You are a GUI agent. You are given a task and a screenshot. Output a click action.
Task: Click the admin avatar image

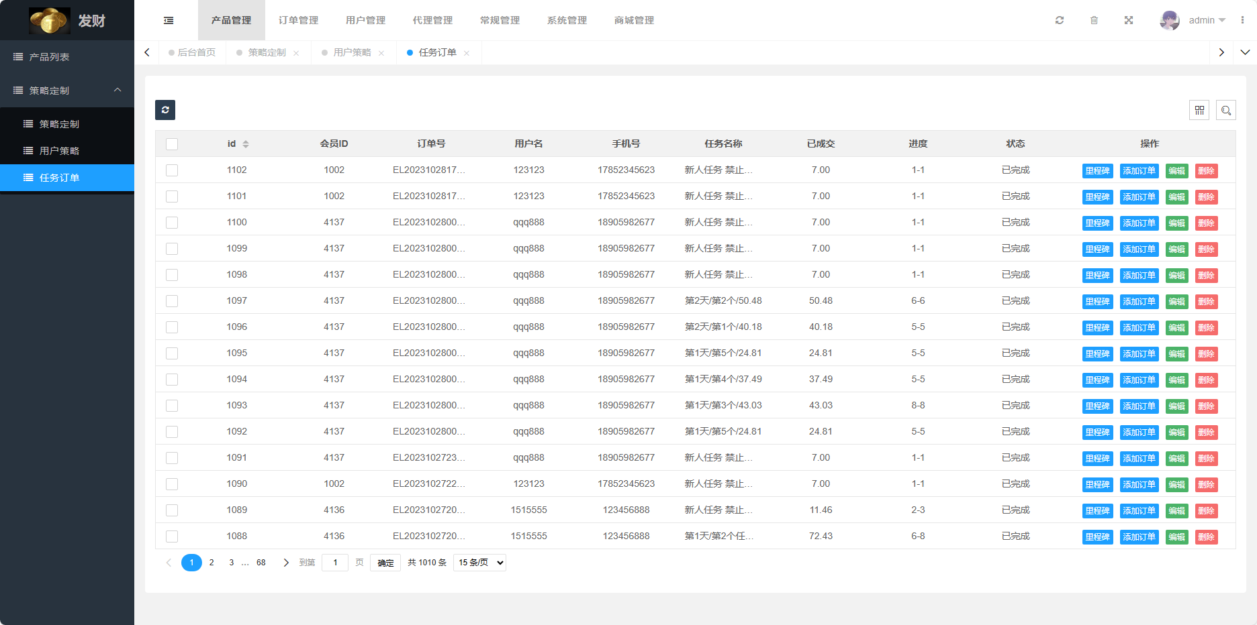(1170, 20)
